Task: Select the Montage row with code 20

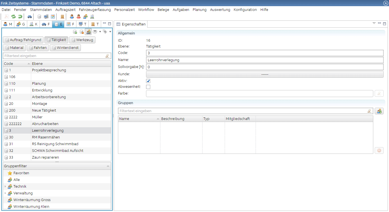Action: [57, 104]
